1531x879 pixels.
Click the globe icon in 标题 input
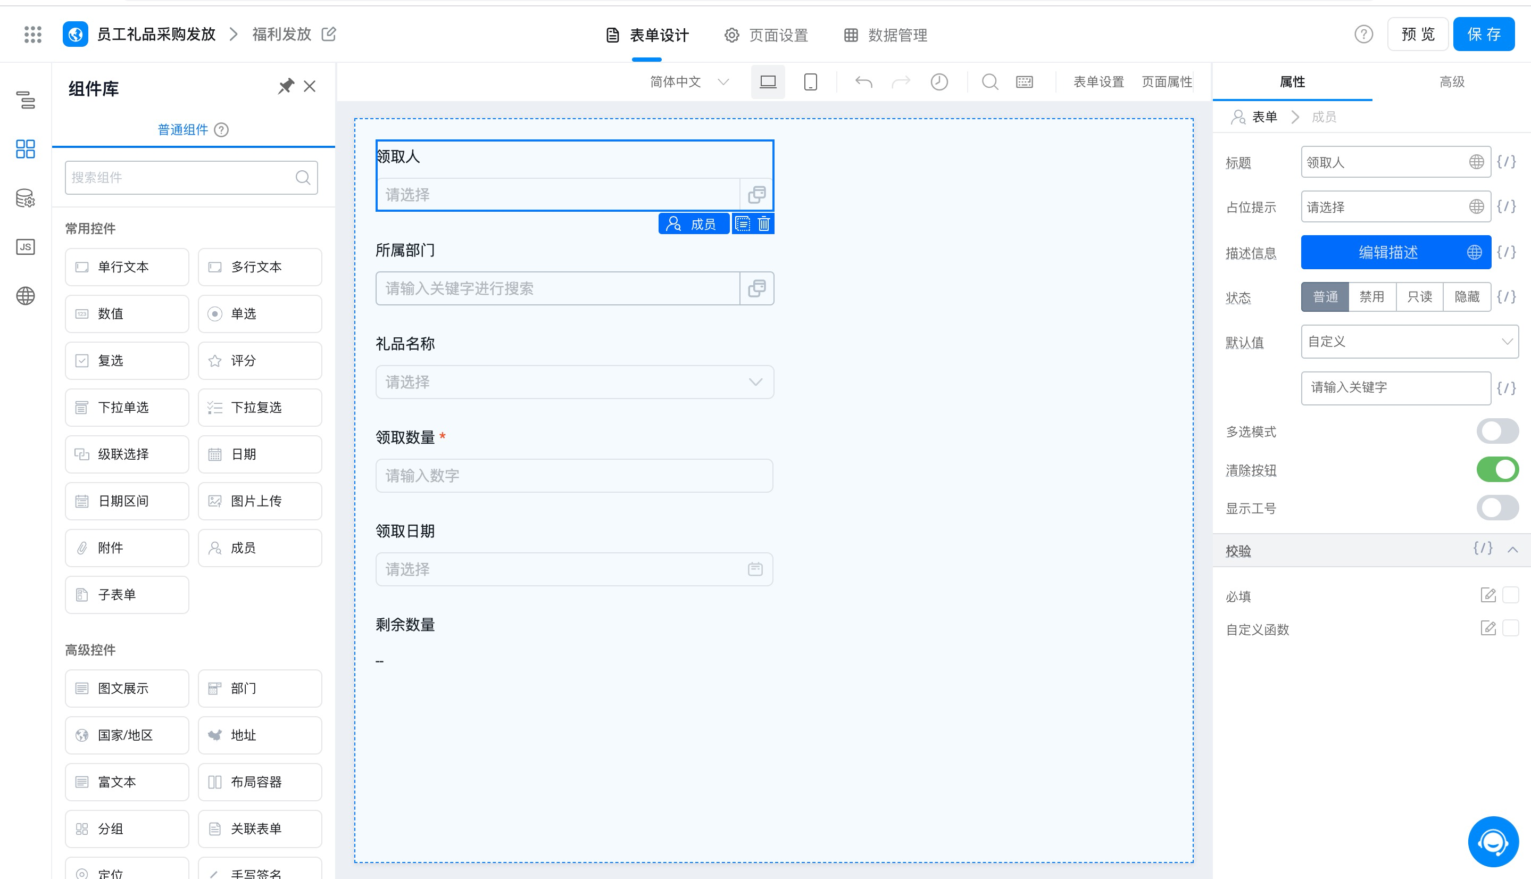(1476, 162)
